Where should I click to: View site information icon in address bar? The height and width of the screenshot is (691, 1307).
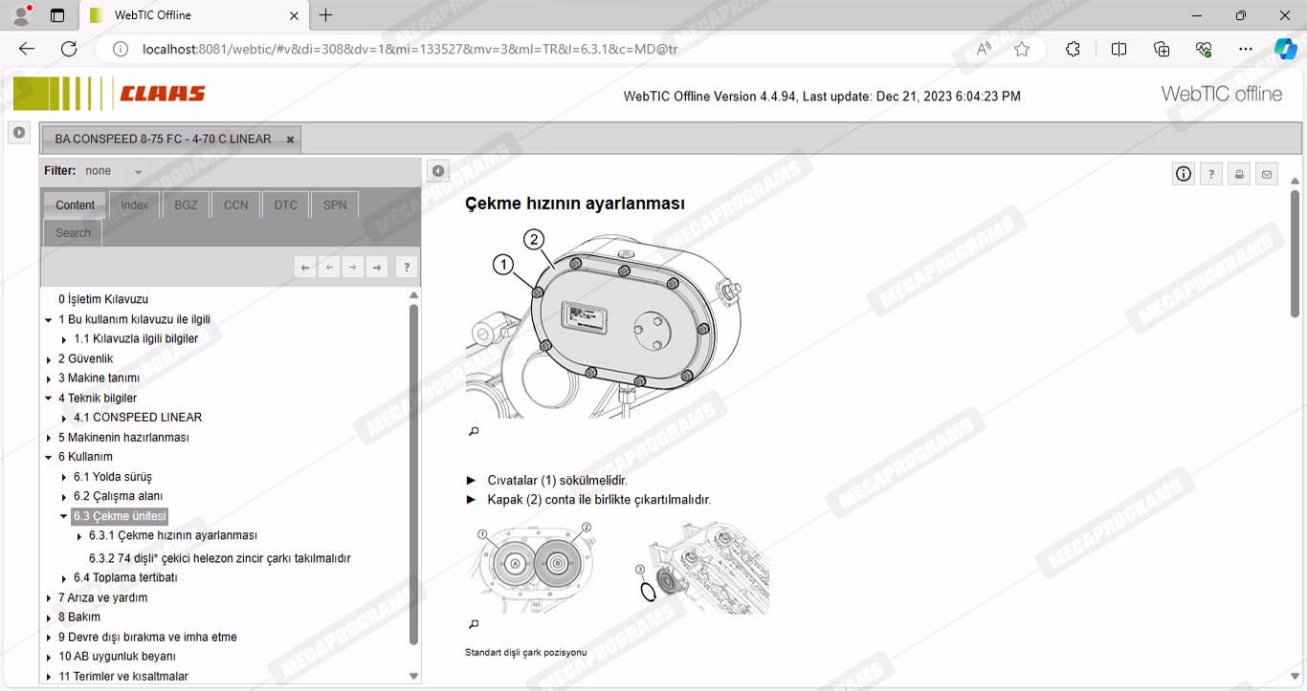[x=121, y=49]
